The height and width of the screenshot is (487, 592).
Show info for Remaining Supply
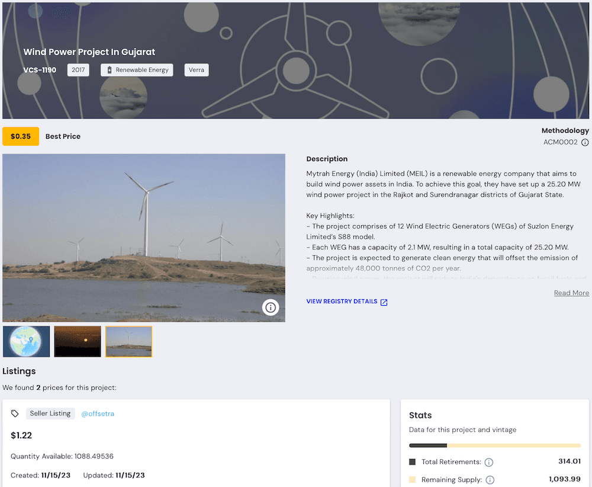pos(490,480)
